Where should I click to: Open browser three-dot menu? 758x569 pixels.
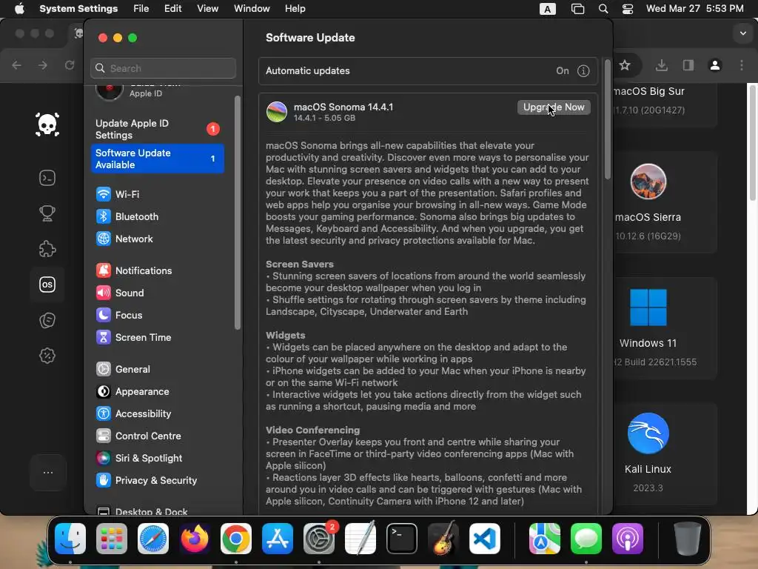742,65
